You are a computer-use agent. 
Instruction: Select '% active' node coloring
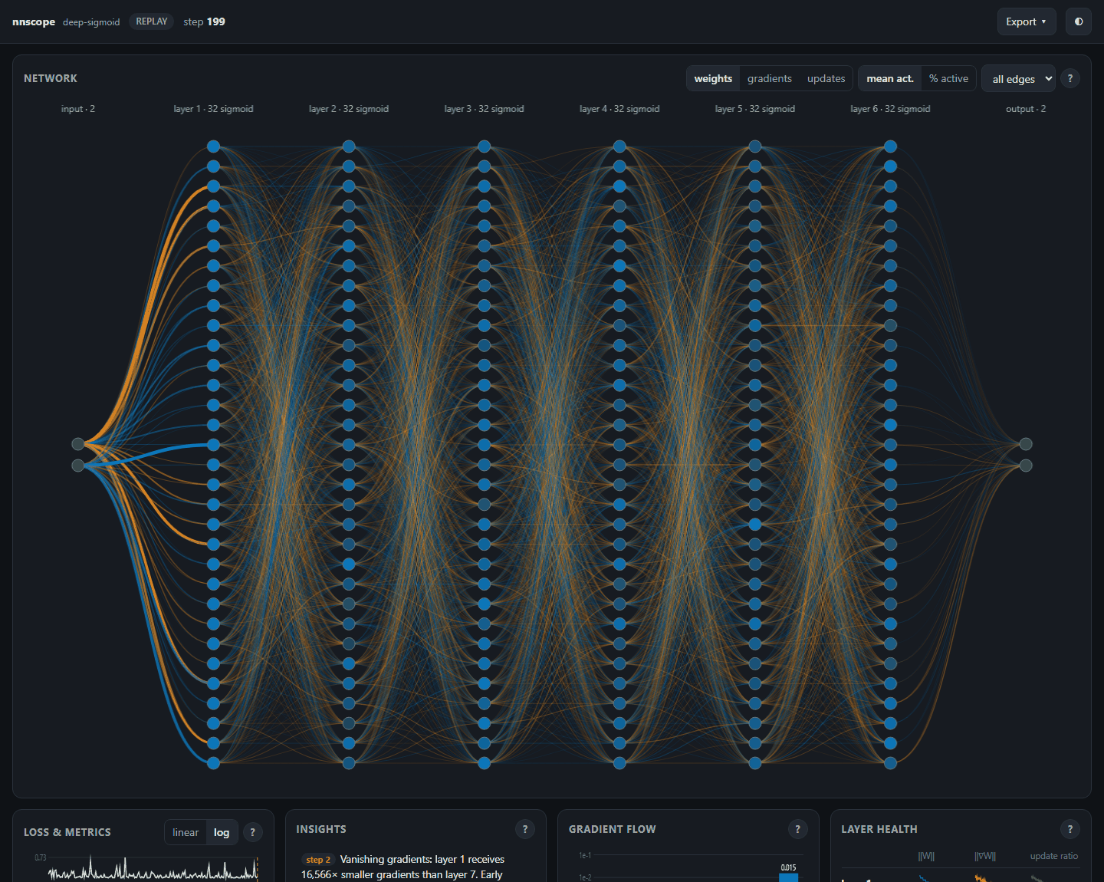pyautogui.click(x=948, y=78)
